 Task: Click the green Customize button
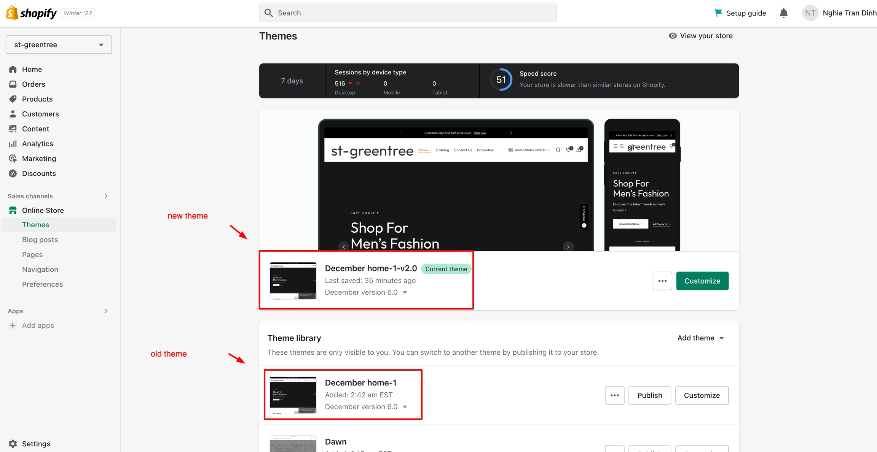702,281
